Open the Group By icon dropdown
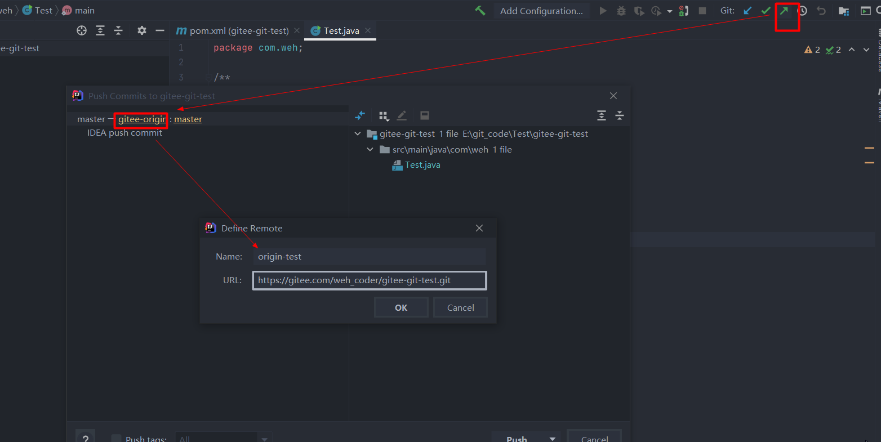Viewport: 881px width, 442px height. point(384,115)
